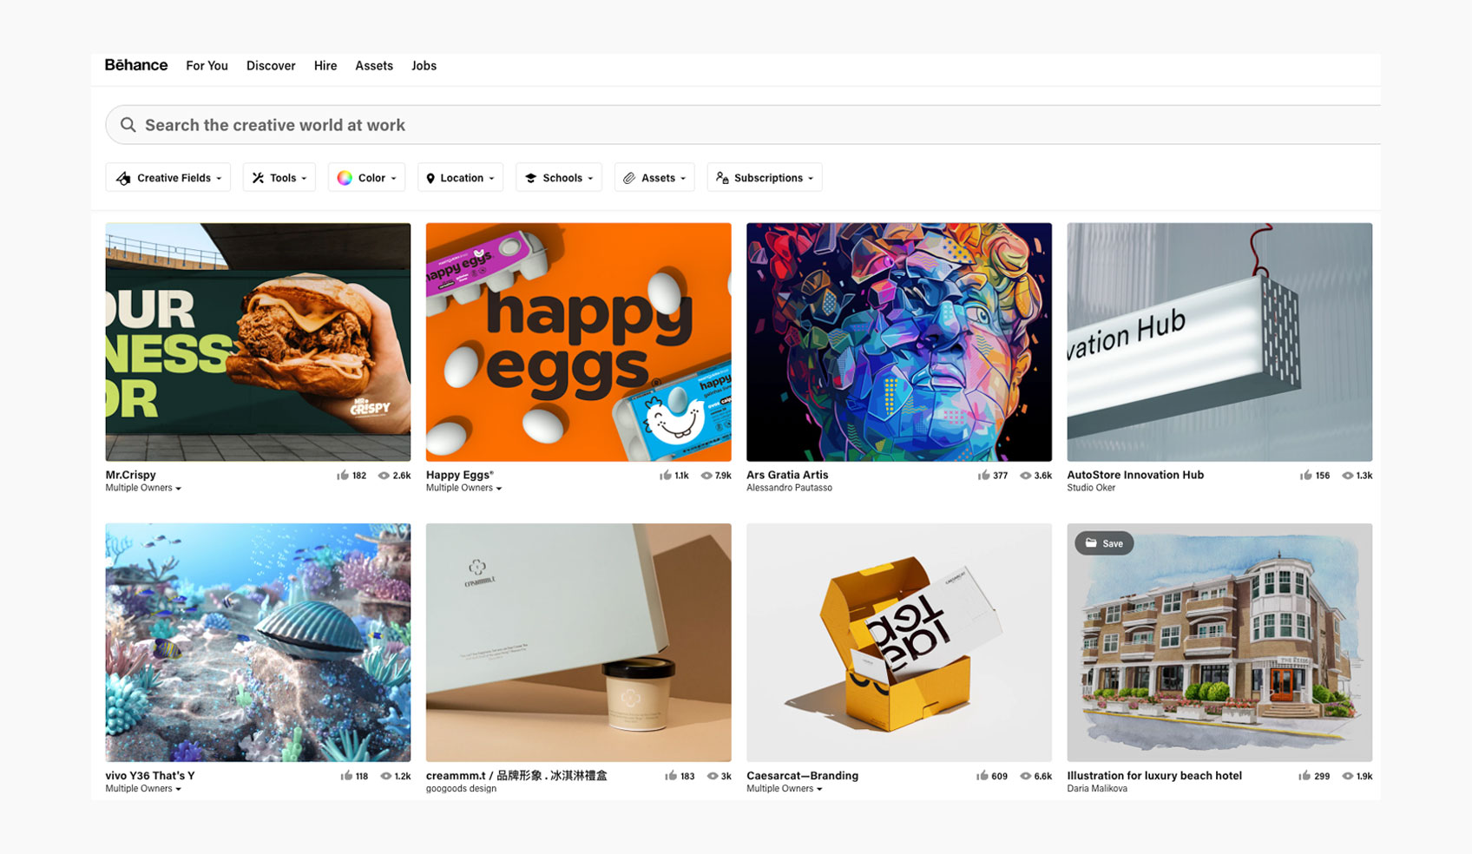Open the Location filter dropdown
The height and width of the screenshot is (854, 1472).
[x=460, y=178]
